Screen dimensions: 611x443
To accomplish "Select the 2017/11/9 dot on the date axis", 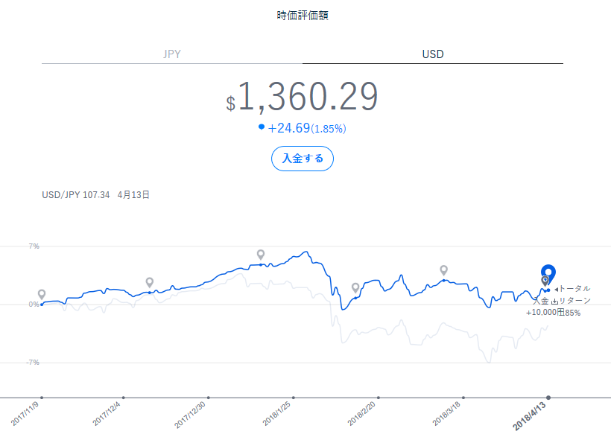I will tap(42, 398).
